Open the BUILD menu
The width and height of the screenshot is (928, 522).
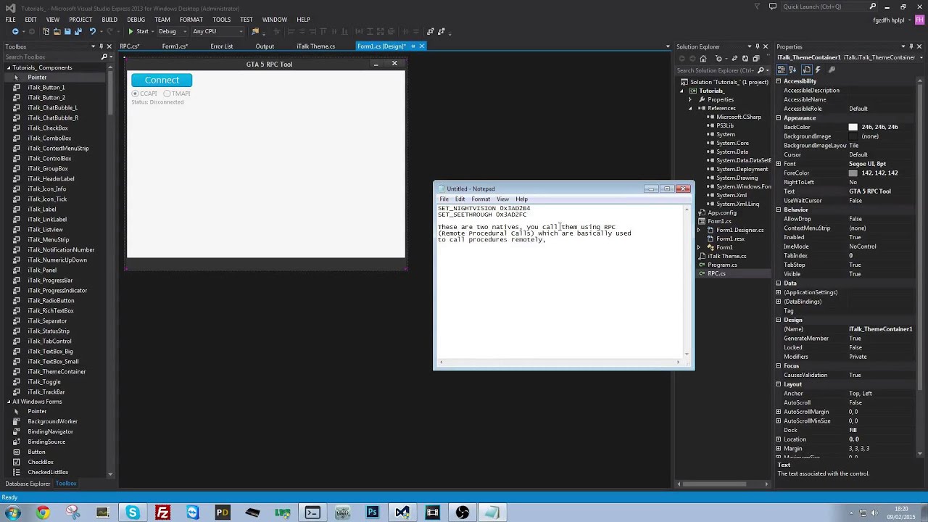tap(109, 20)
